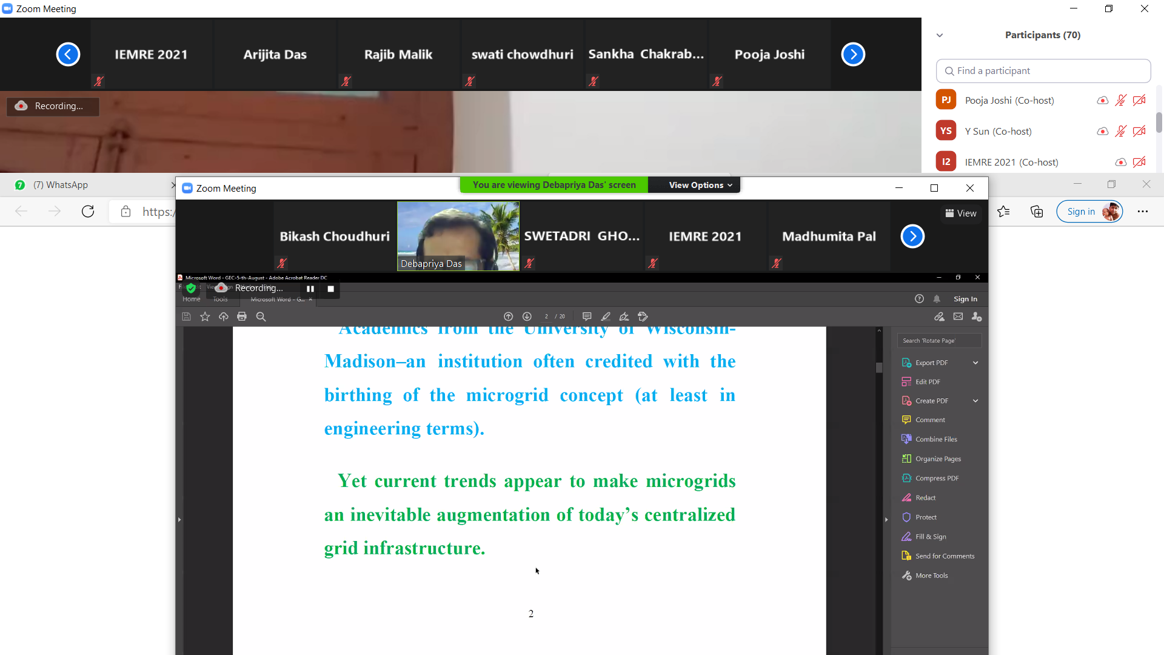Click the View button in Zoom window
Screen dimensions: 1164x655
[961, 213]
